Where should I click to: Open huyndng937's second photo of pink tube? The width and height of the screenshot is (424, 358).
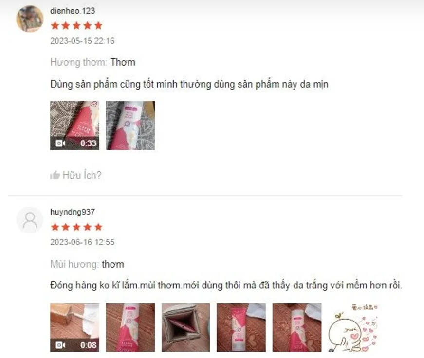tap(130, 327)
